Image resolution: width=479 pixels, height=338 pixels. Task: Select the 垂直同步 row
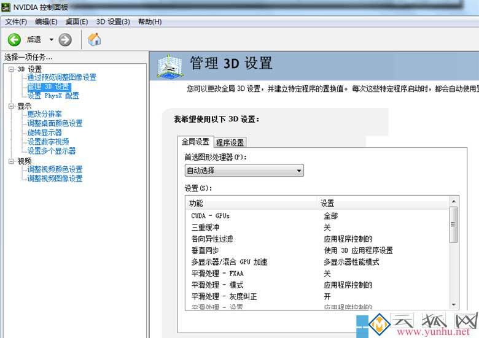point(317,250)
